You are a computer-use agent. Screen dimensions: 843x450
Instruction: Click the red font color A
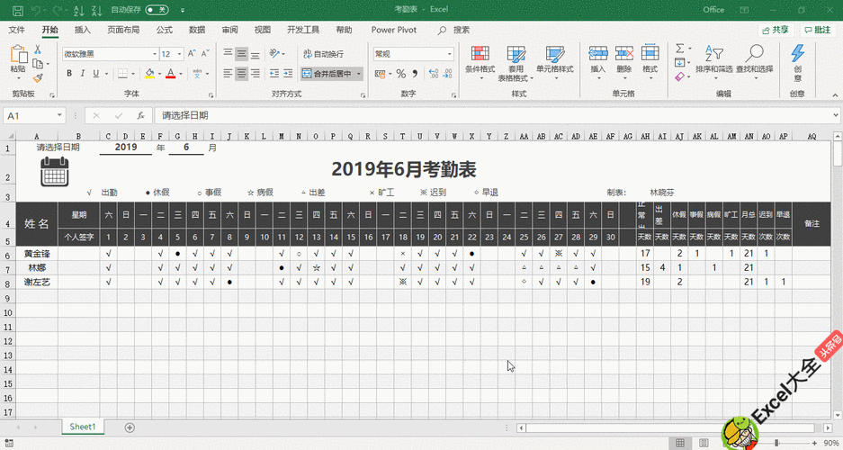tap(170, 73)
